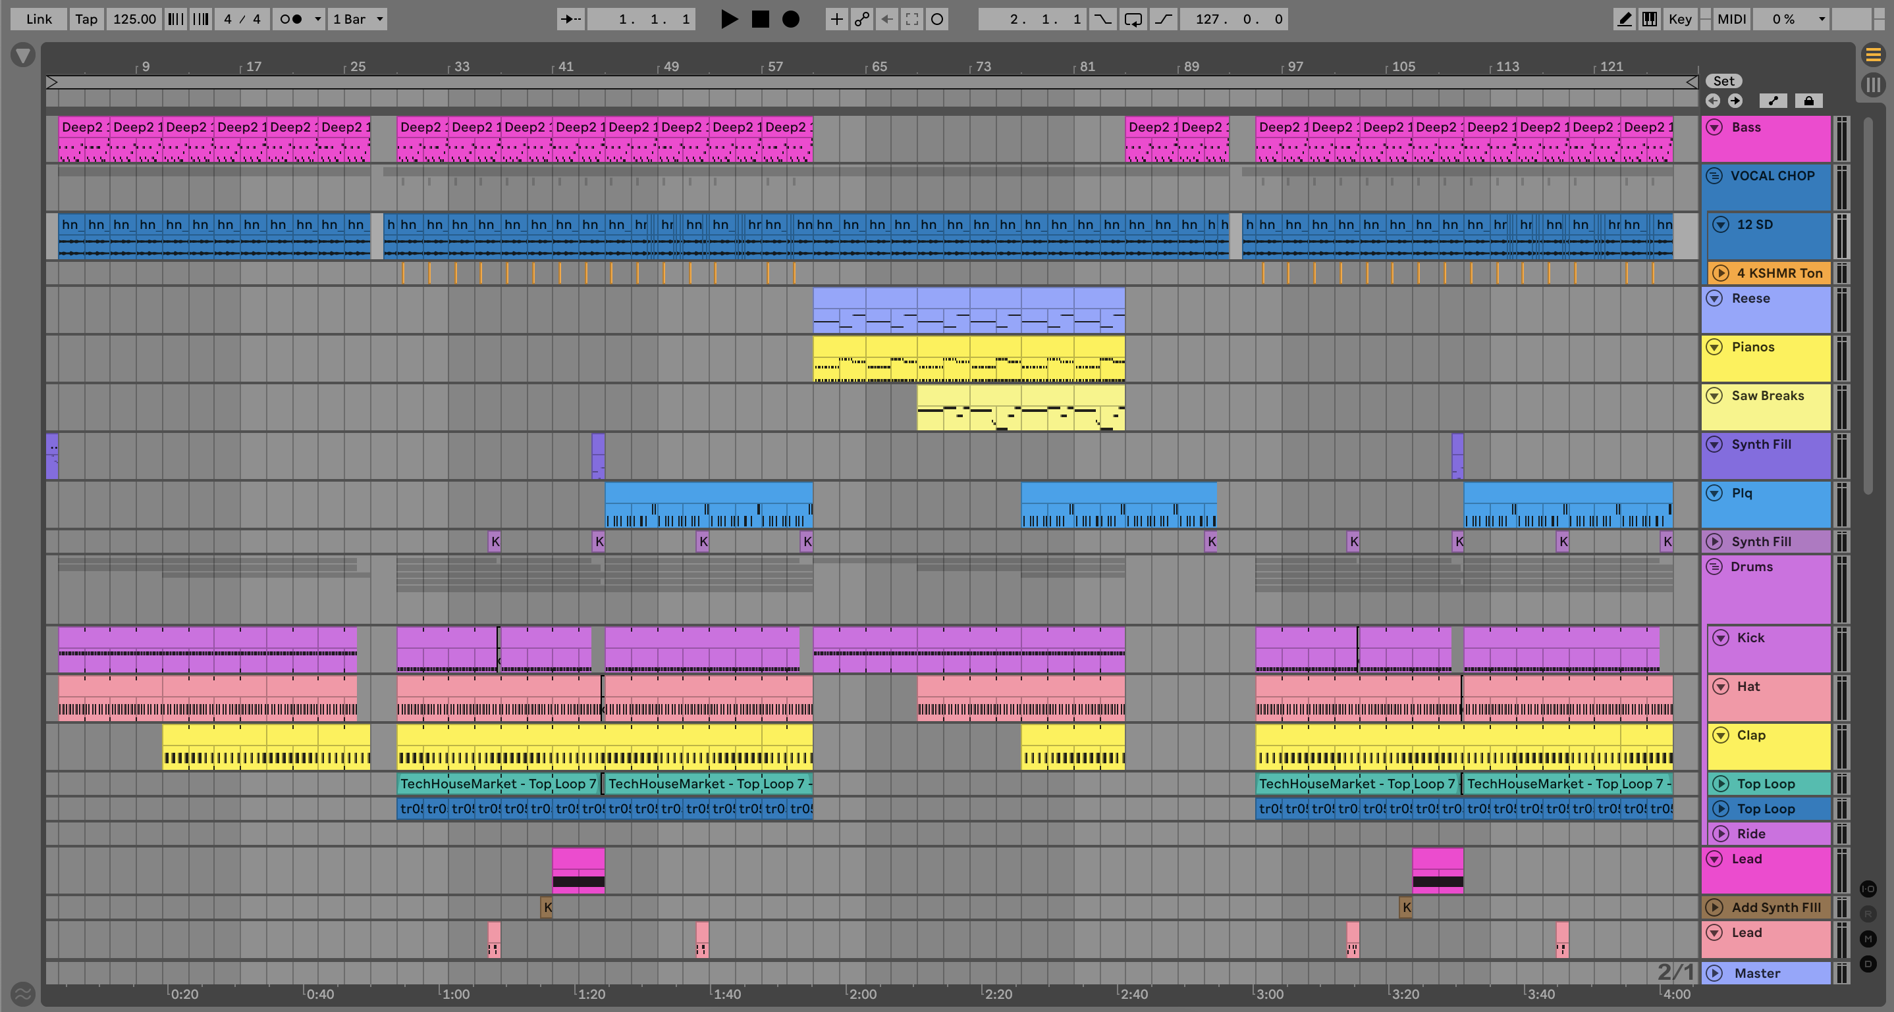1894x1012 pixels.
Task: Fold the Reese track with its triangle
Action: 1714,298
